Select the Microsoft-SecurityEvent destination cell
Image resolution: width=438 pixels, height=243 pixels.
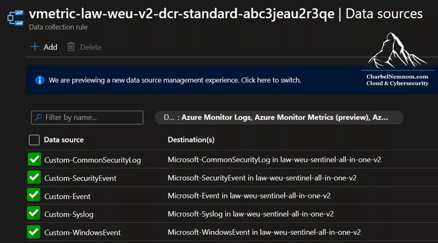tap(262, 178)
